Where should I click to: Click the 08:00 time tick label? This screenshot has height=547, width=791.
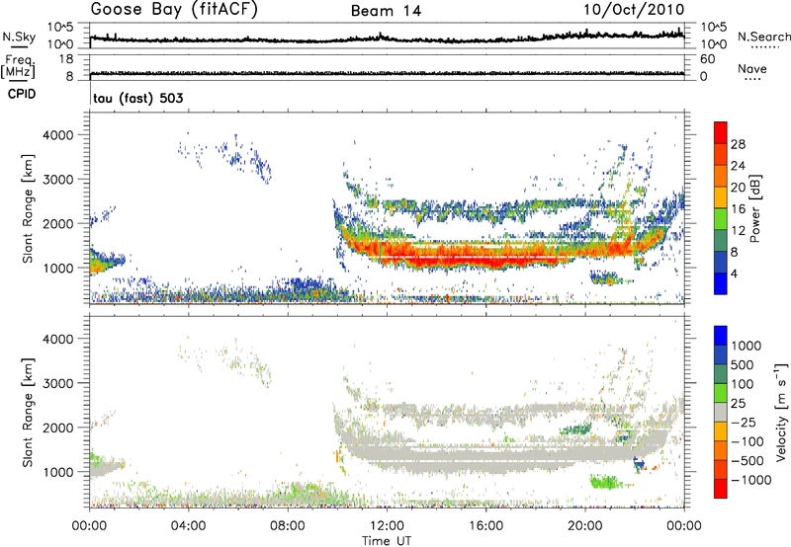tap(287, 526)
